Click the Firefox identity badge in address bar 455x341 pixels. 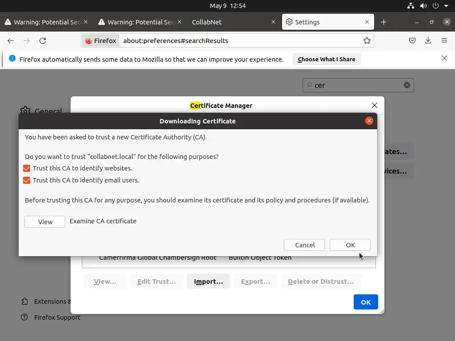pyautogui.click(x=100, y=40)
